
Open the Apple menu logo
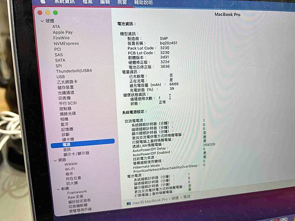pyautogui.click(x=43, y=1)
